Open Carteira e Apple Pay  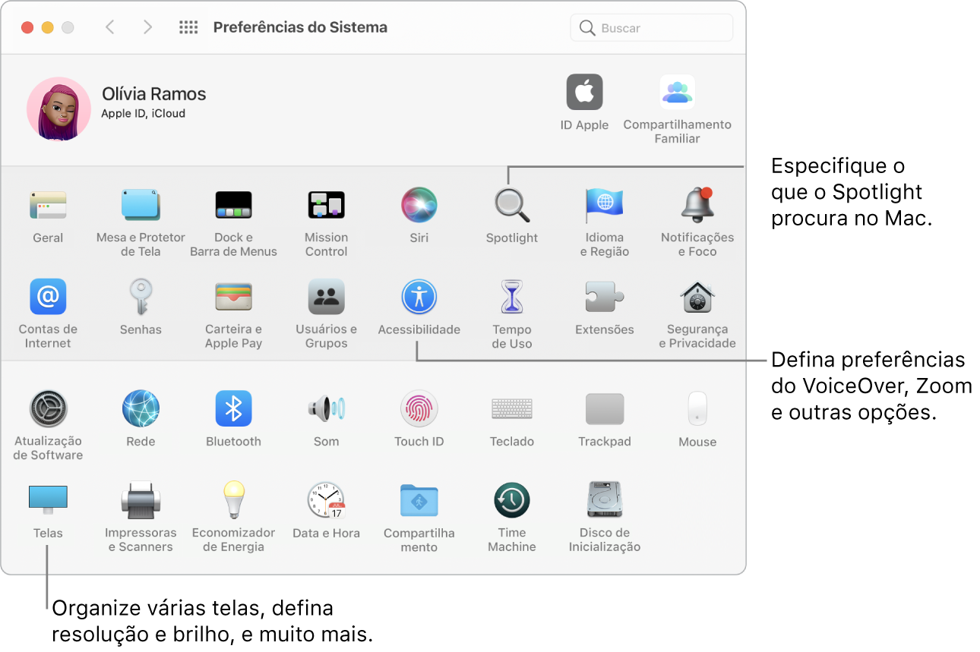[233, 297]
